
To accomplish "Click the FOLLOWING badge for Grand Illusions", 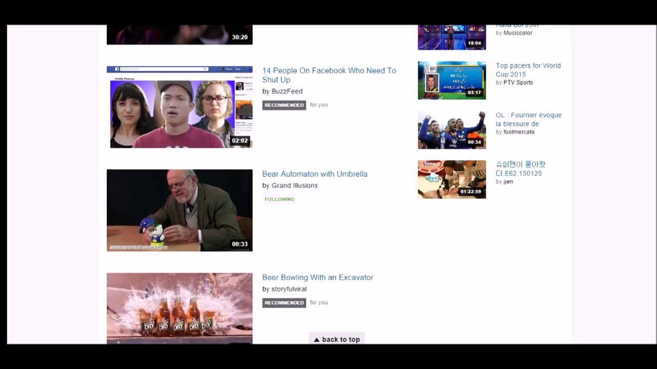I will (x=279, y=199).
